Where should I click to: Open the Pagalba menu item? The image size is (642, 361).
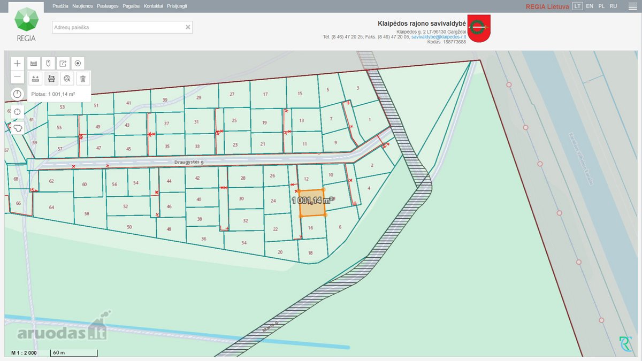(x=131, y=6)
